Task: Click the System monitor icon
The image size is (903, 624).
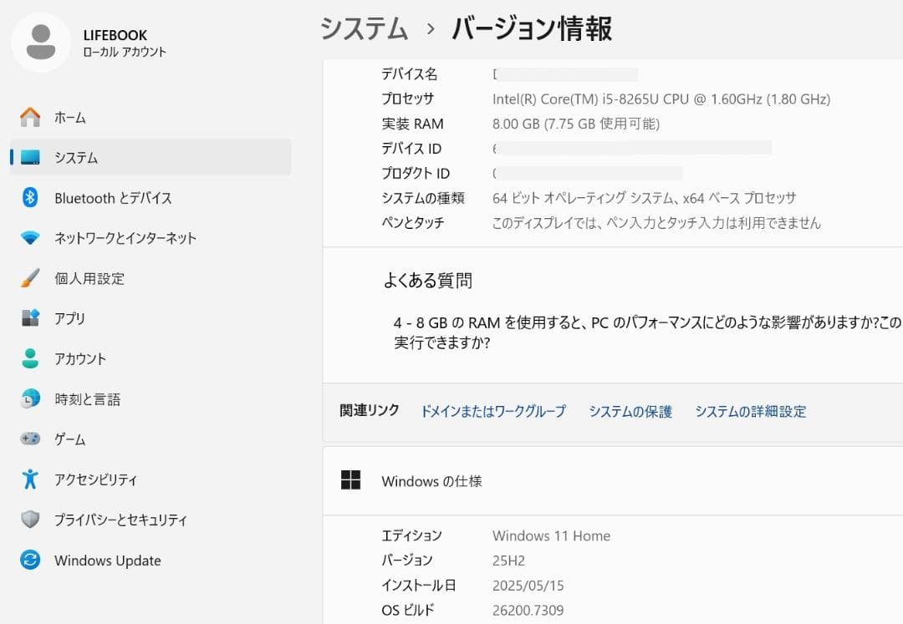Action: pyautogui.click(x=30, y=157)
